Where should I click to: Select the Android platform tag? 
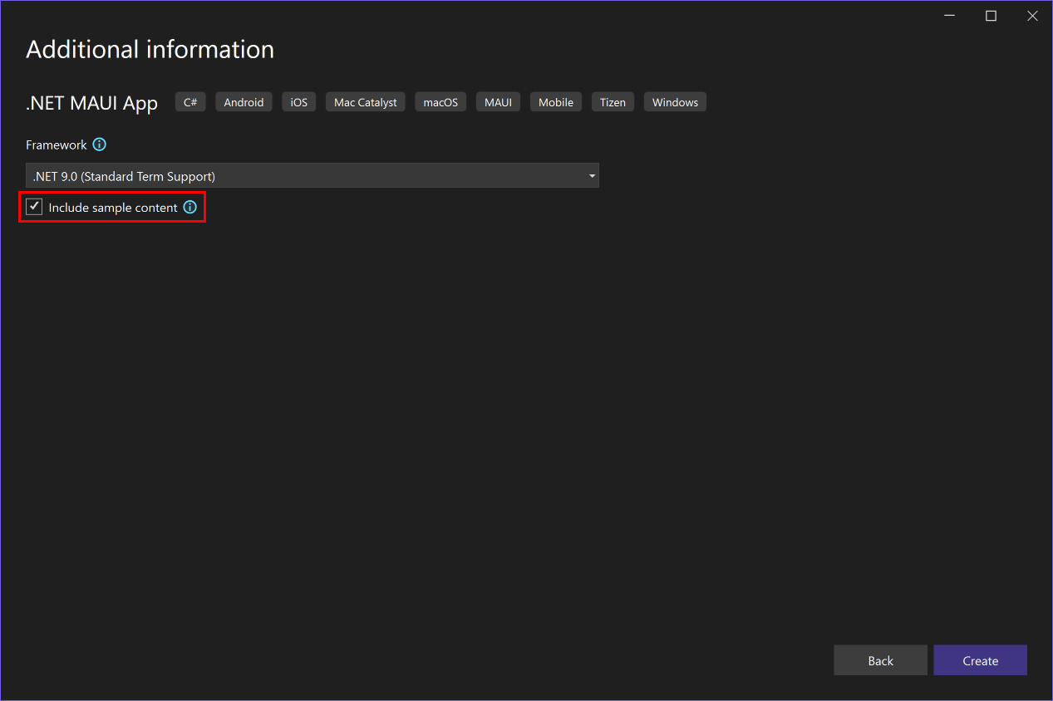pos(244,101)
